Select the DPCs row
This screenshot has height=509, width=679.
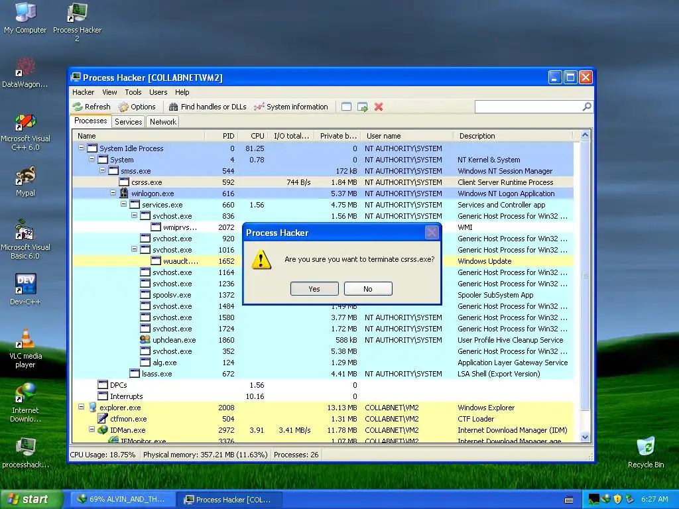click(323, 385)
